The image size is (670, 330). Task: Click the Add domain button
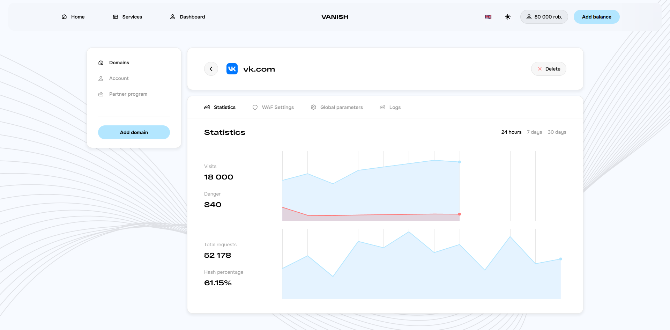tap(134, 132)
